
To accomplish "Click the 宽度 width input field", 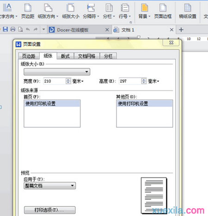I will tap(55, 81).
